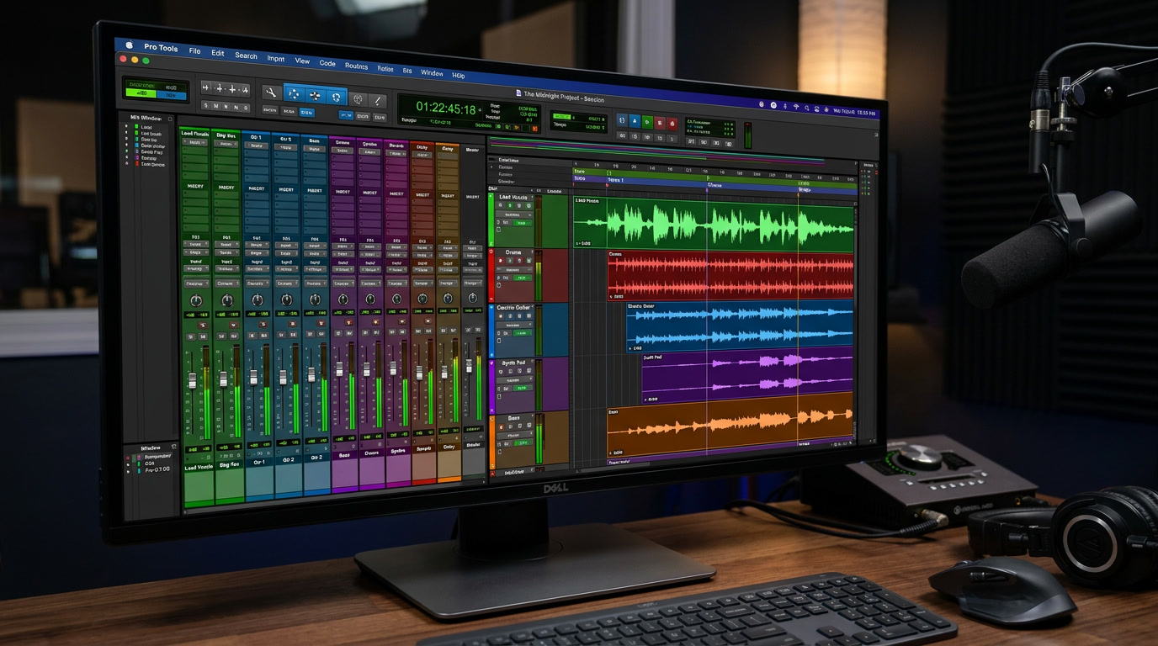
Task: Select the blue dotted-circle tool icon
Action: [294, 93]
